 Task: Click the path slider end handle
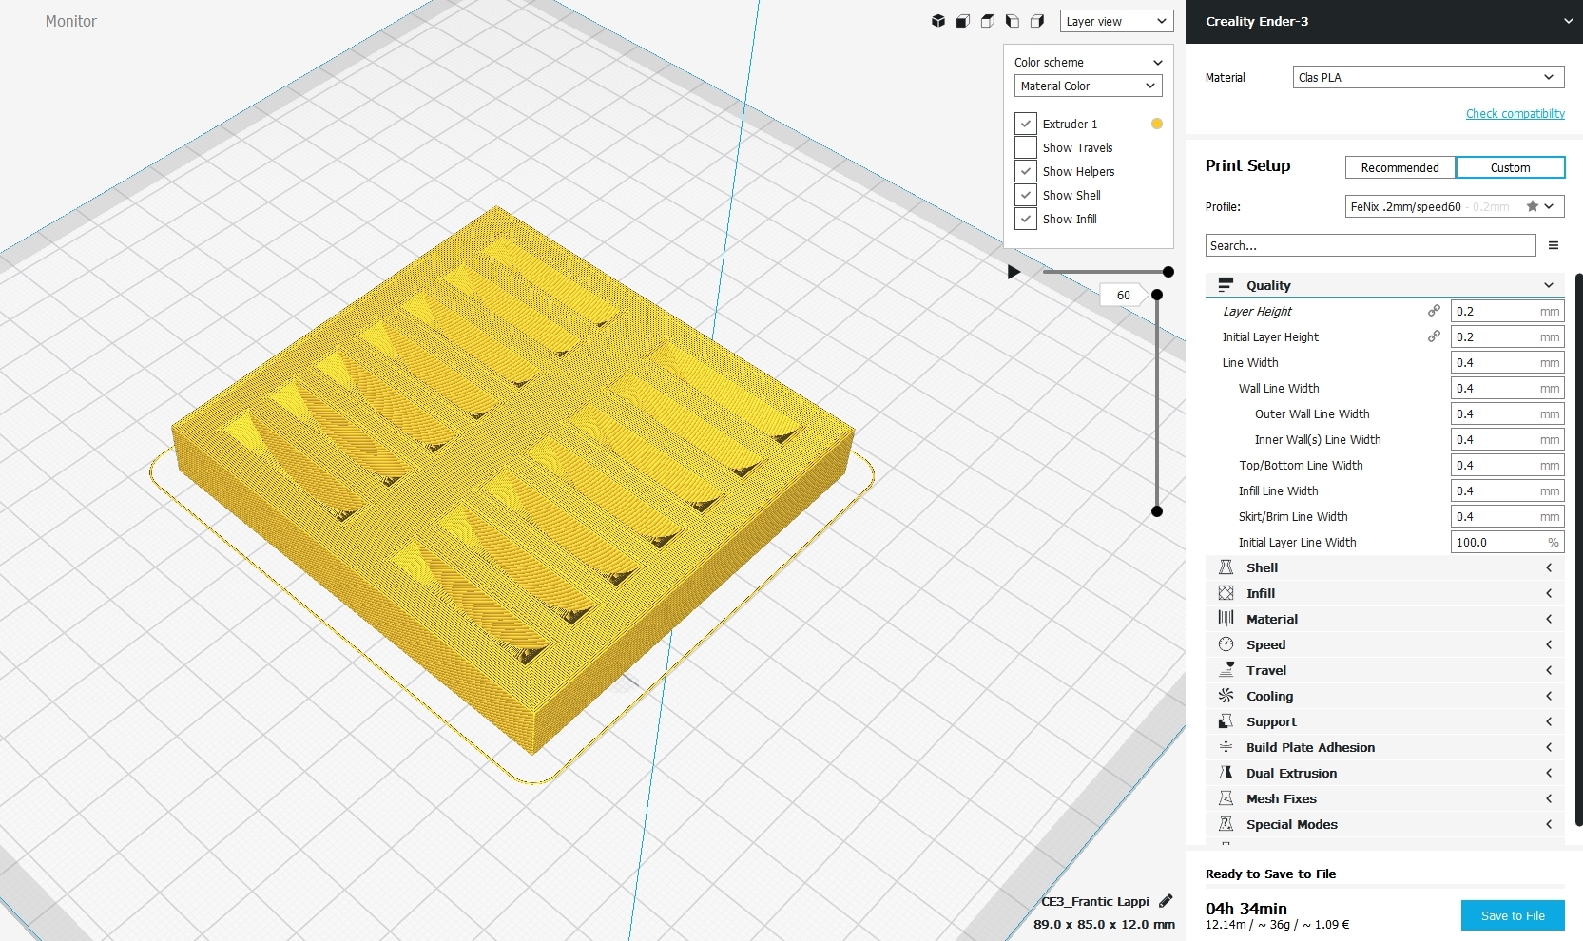tap(1168, 272)
